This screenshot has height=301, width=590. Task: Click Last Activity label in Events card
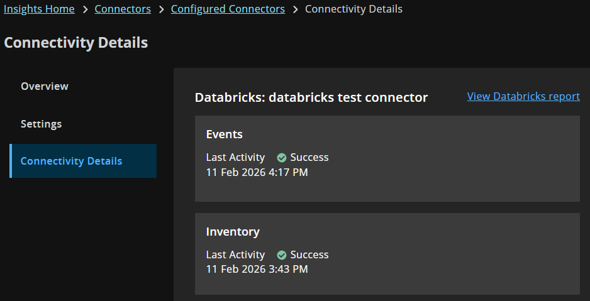pos(235,157)
